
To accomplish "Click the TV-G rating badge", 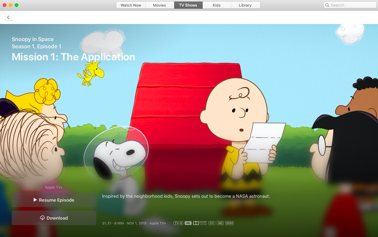I will click(x=178, y=223).
